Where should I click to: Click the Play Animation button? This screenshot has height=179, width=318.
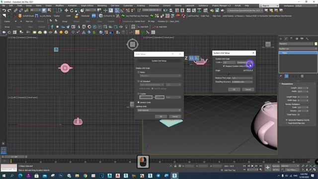click(252, 166)
